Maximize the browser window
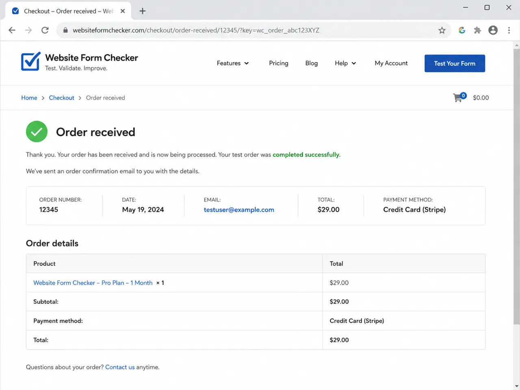520x390 pixels. pos(487,7)
